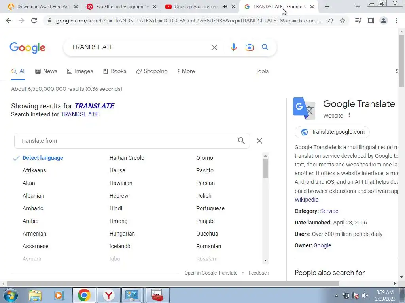Select the All results tab

(18, 71)
